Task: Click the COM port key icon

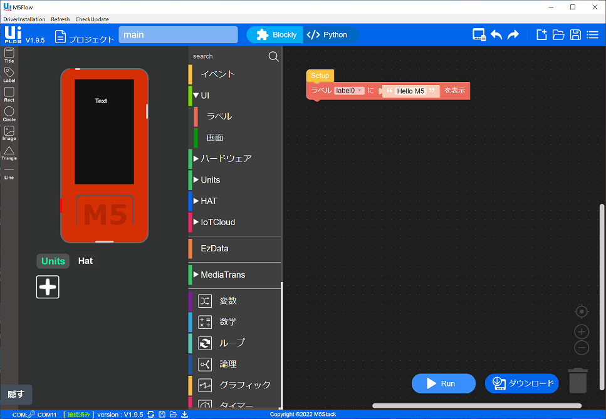Action: click(32, 415)
